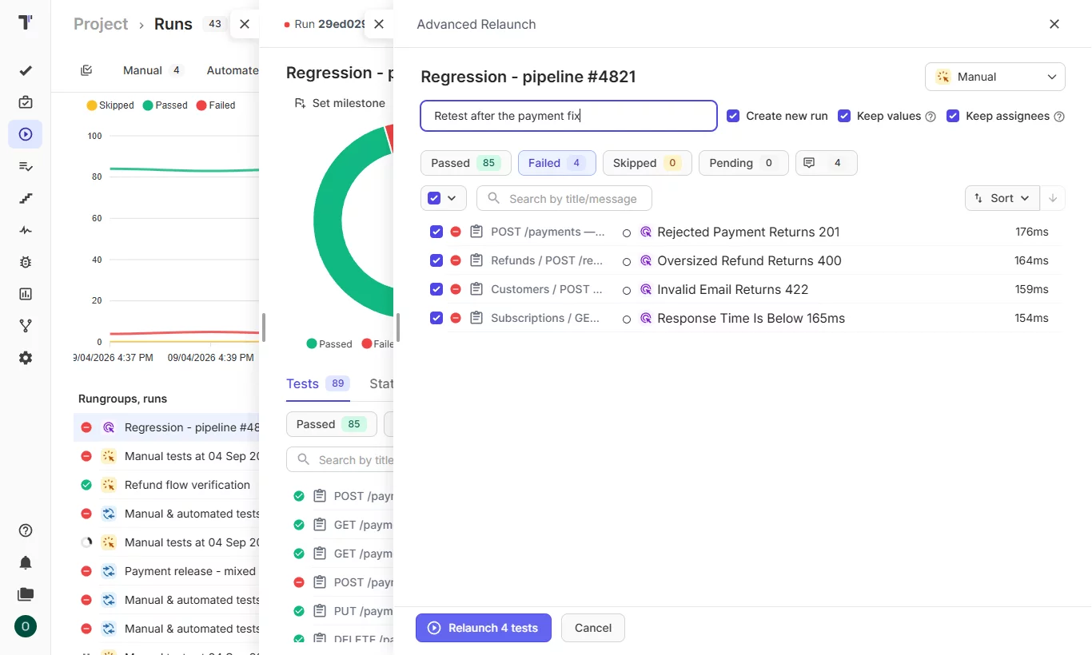This screenshot has width=1092, height=655.
Task: Open the user avatar O
Action: 26,626
